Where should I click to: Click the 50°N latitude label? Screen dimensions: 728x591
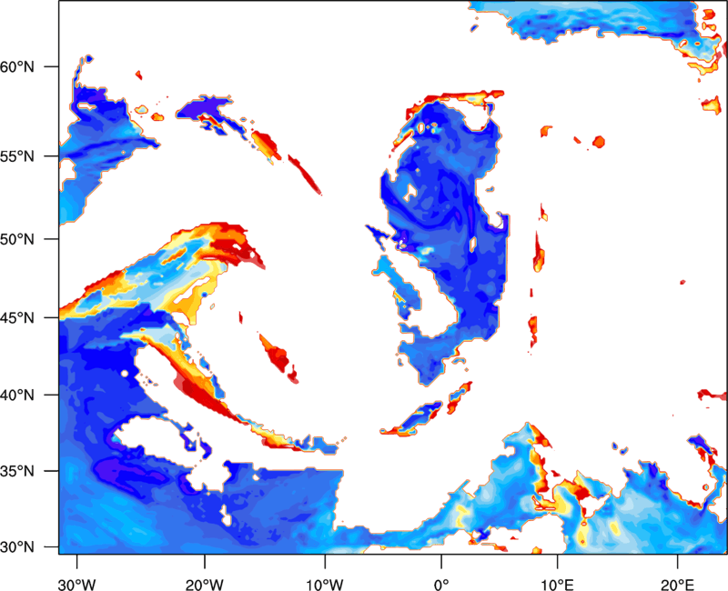click(17, 239)
